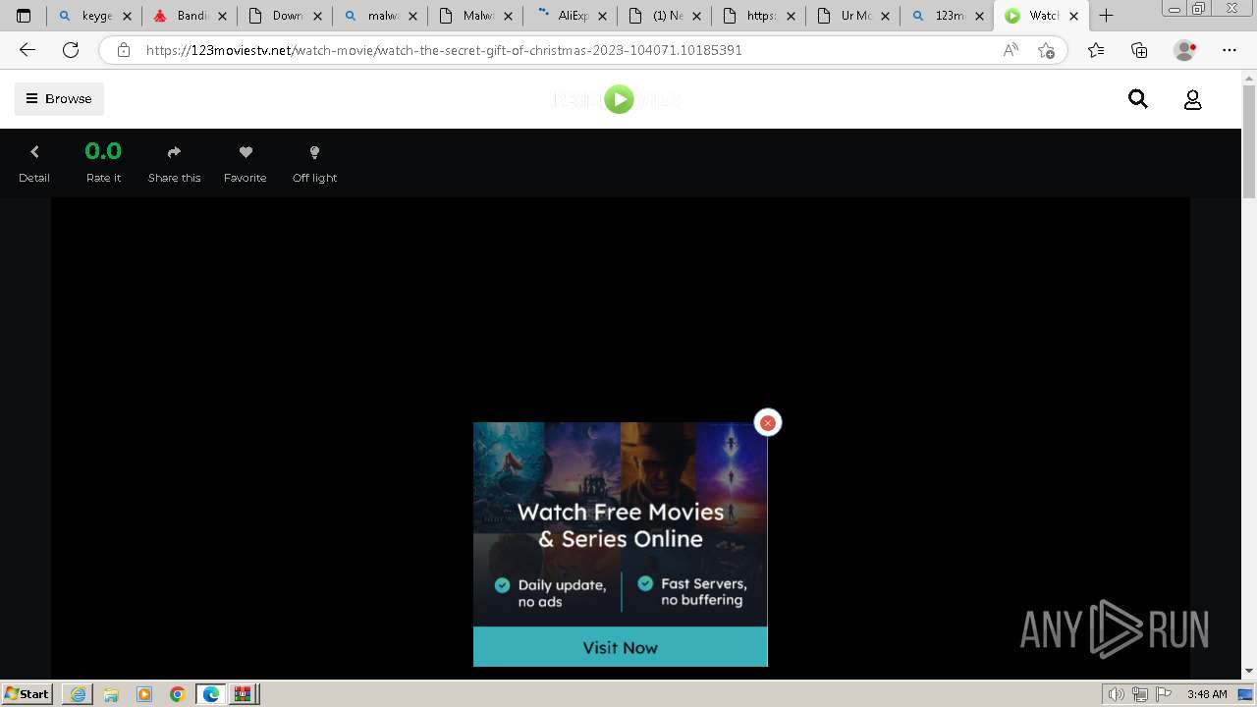The height and width of the screenshot is (707, 1257).
Task: Launch Chrome from taskbar
Action: (x=178, y=694)
